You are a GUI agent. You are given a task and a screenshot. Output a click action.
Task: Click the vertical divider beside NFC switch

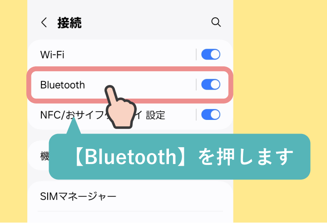click(196, 114)
